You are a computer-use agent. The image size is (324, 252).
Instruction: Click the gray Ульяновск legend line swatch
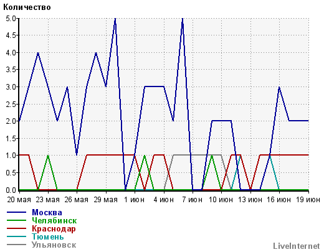(16, 245)
